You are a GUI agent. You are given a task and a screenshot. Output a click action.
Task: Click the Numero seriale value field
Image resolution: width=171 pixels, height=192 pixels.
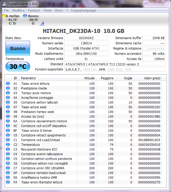click(86, 43)
